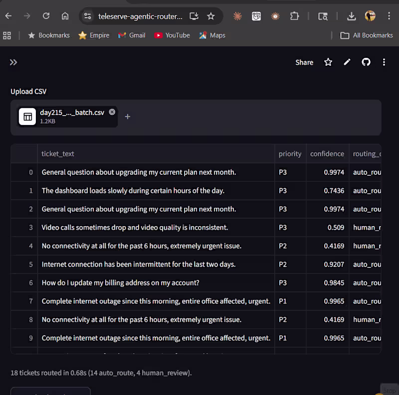Expand the Streamlit sidebar chevrons
Viewport: 399px width, 395px height.
[13, 62]
